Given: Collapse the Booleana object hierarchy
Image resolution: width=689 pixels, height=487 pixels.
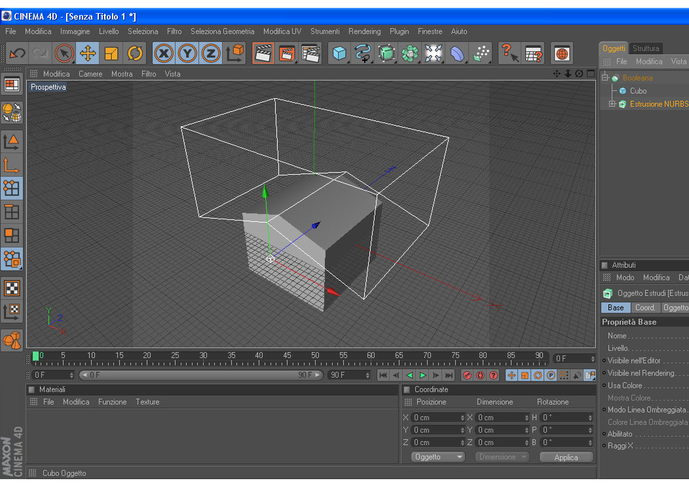Looking at the screenshot, I should point(605,78).
